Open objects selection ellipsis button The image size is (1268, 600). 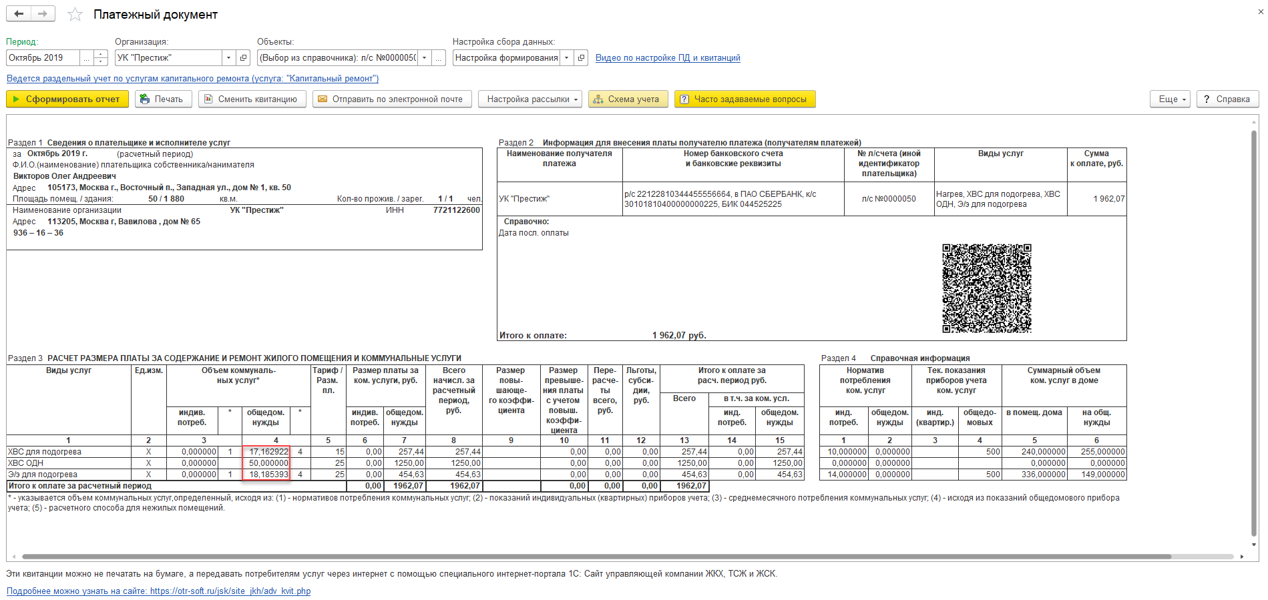[x=439, y=58]
